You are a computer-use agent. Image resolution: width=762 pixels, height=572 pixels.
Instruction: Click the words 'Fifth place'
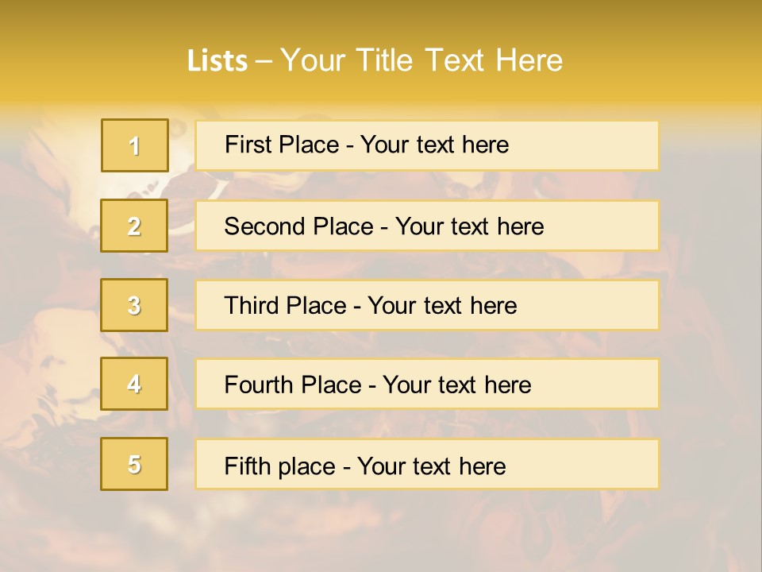pyautogui.click(x=280, y=466)
